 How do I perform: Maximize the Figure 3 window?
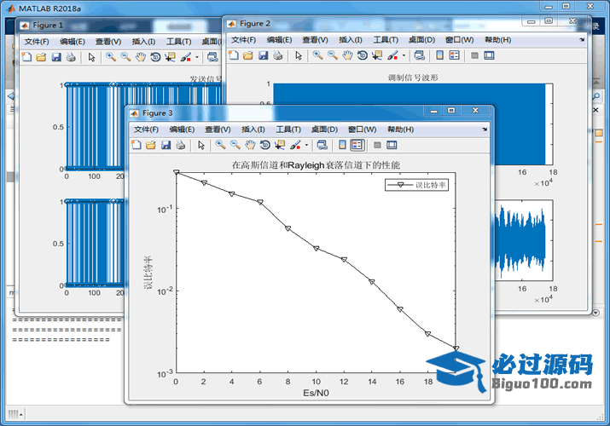click(451, 110)
